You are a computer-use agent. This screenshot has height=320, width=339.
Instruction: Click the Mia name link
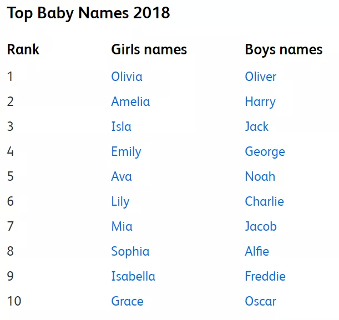122,227
